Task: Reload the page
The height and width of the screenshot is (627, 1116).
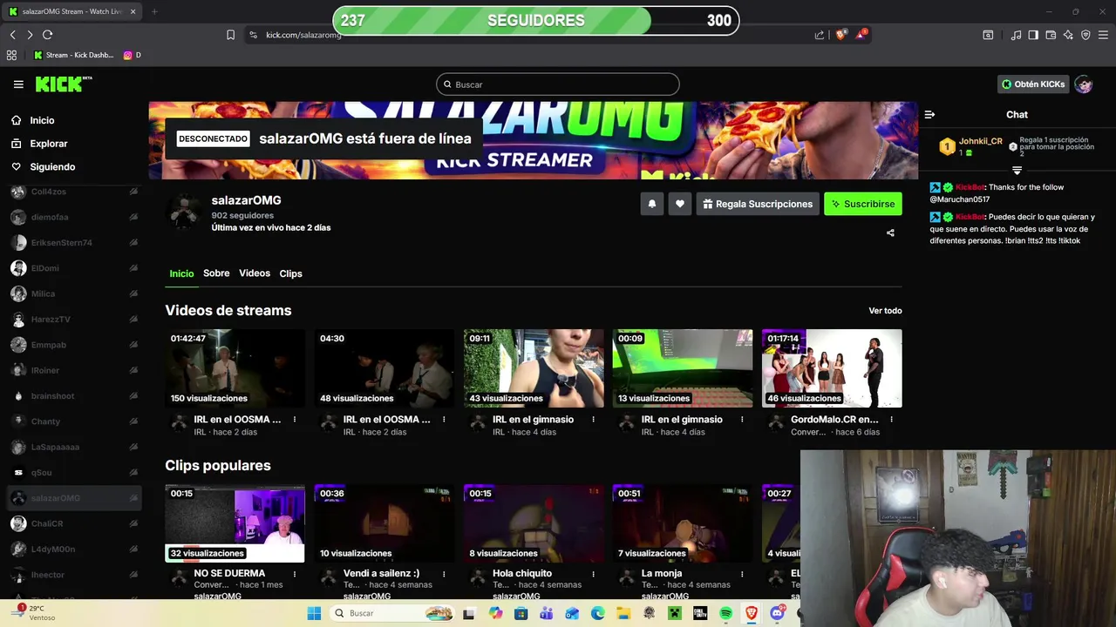Action: click(x=47, y=35)
